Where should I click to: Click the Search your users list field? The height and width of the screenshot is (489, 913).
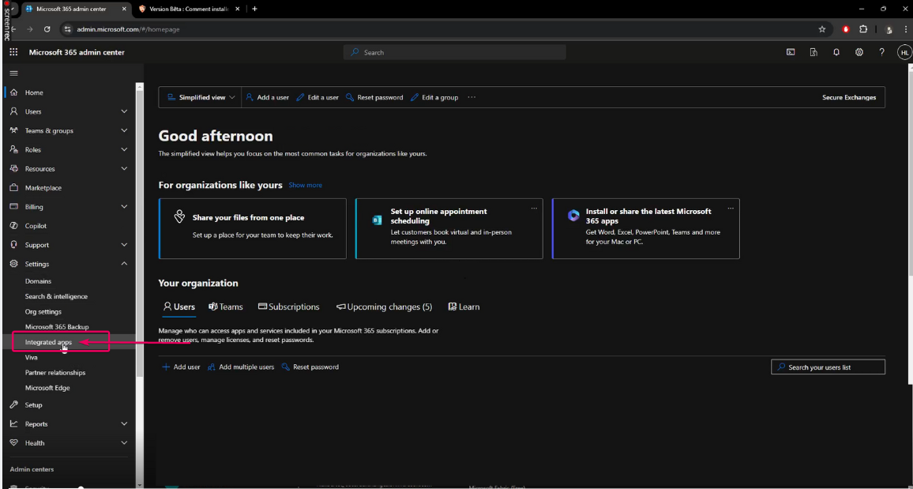click(829, 367)
